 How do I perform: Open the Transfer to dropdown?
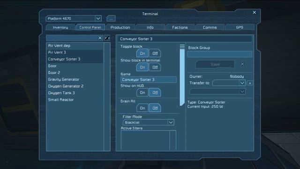tap(229, 83)
